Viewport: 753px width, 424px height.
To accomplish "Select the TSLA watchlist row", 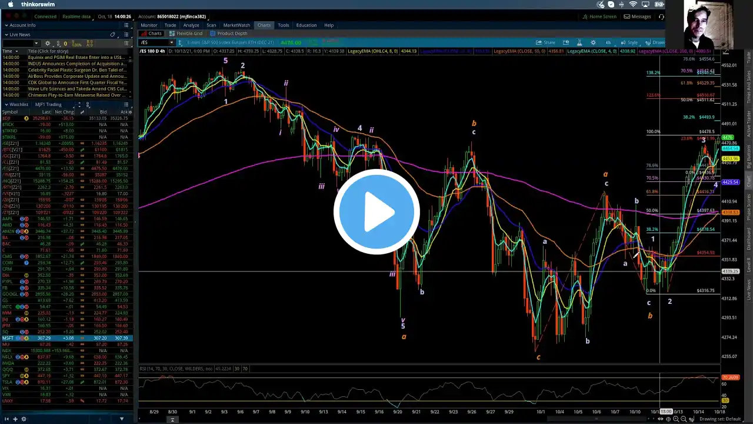I will tap(66, 382).
